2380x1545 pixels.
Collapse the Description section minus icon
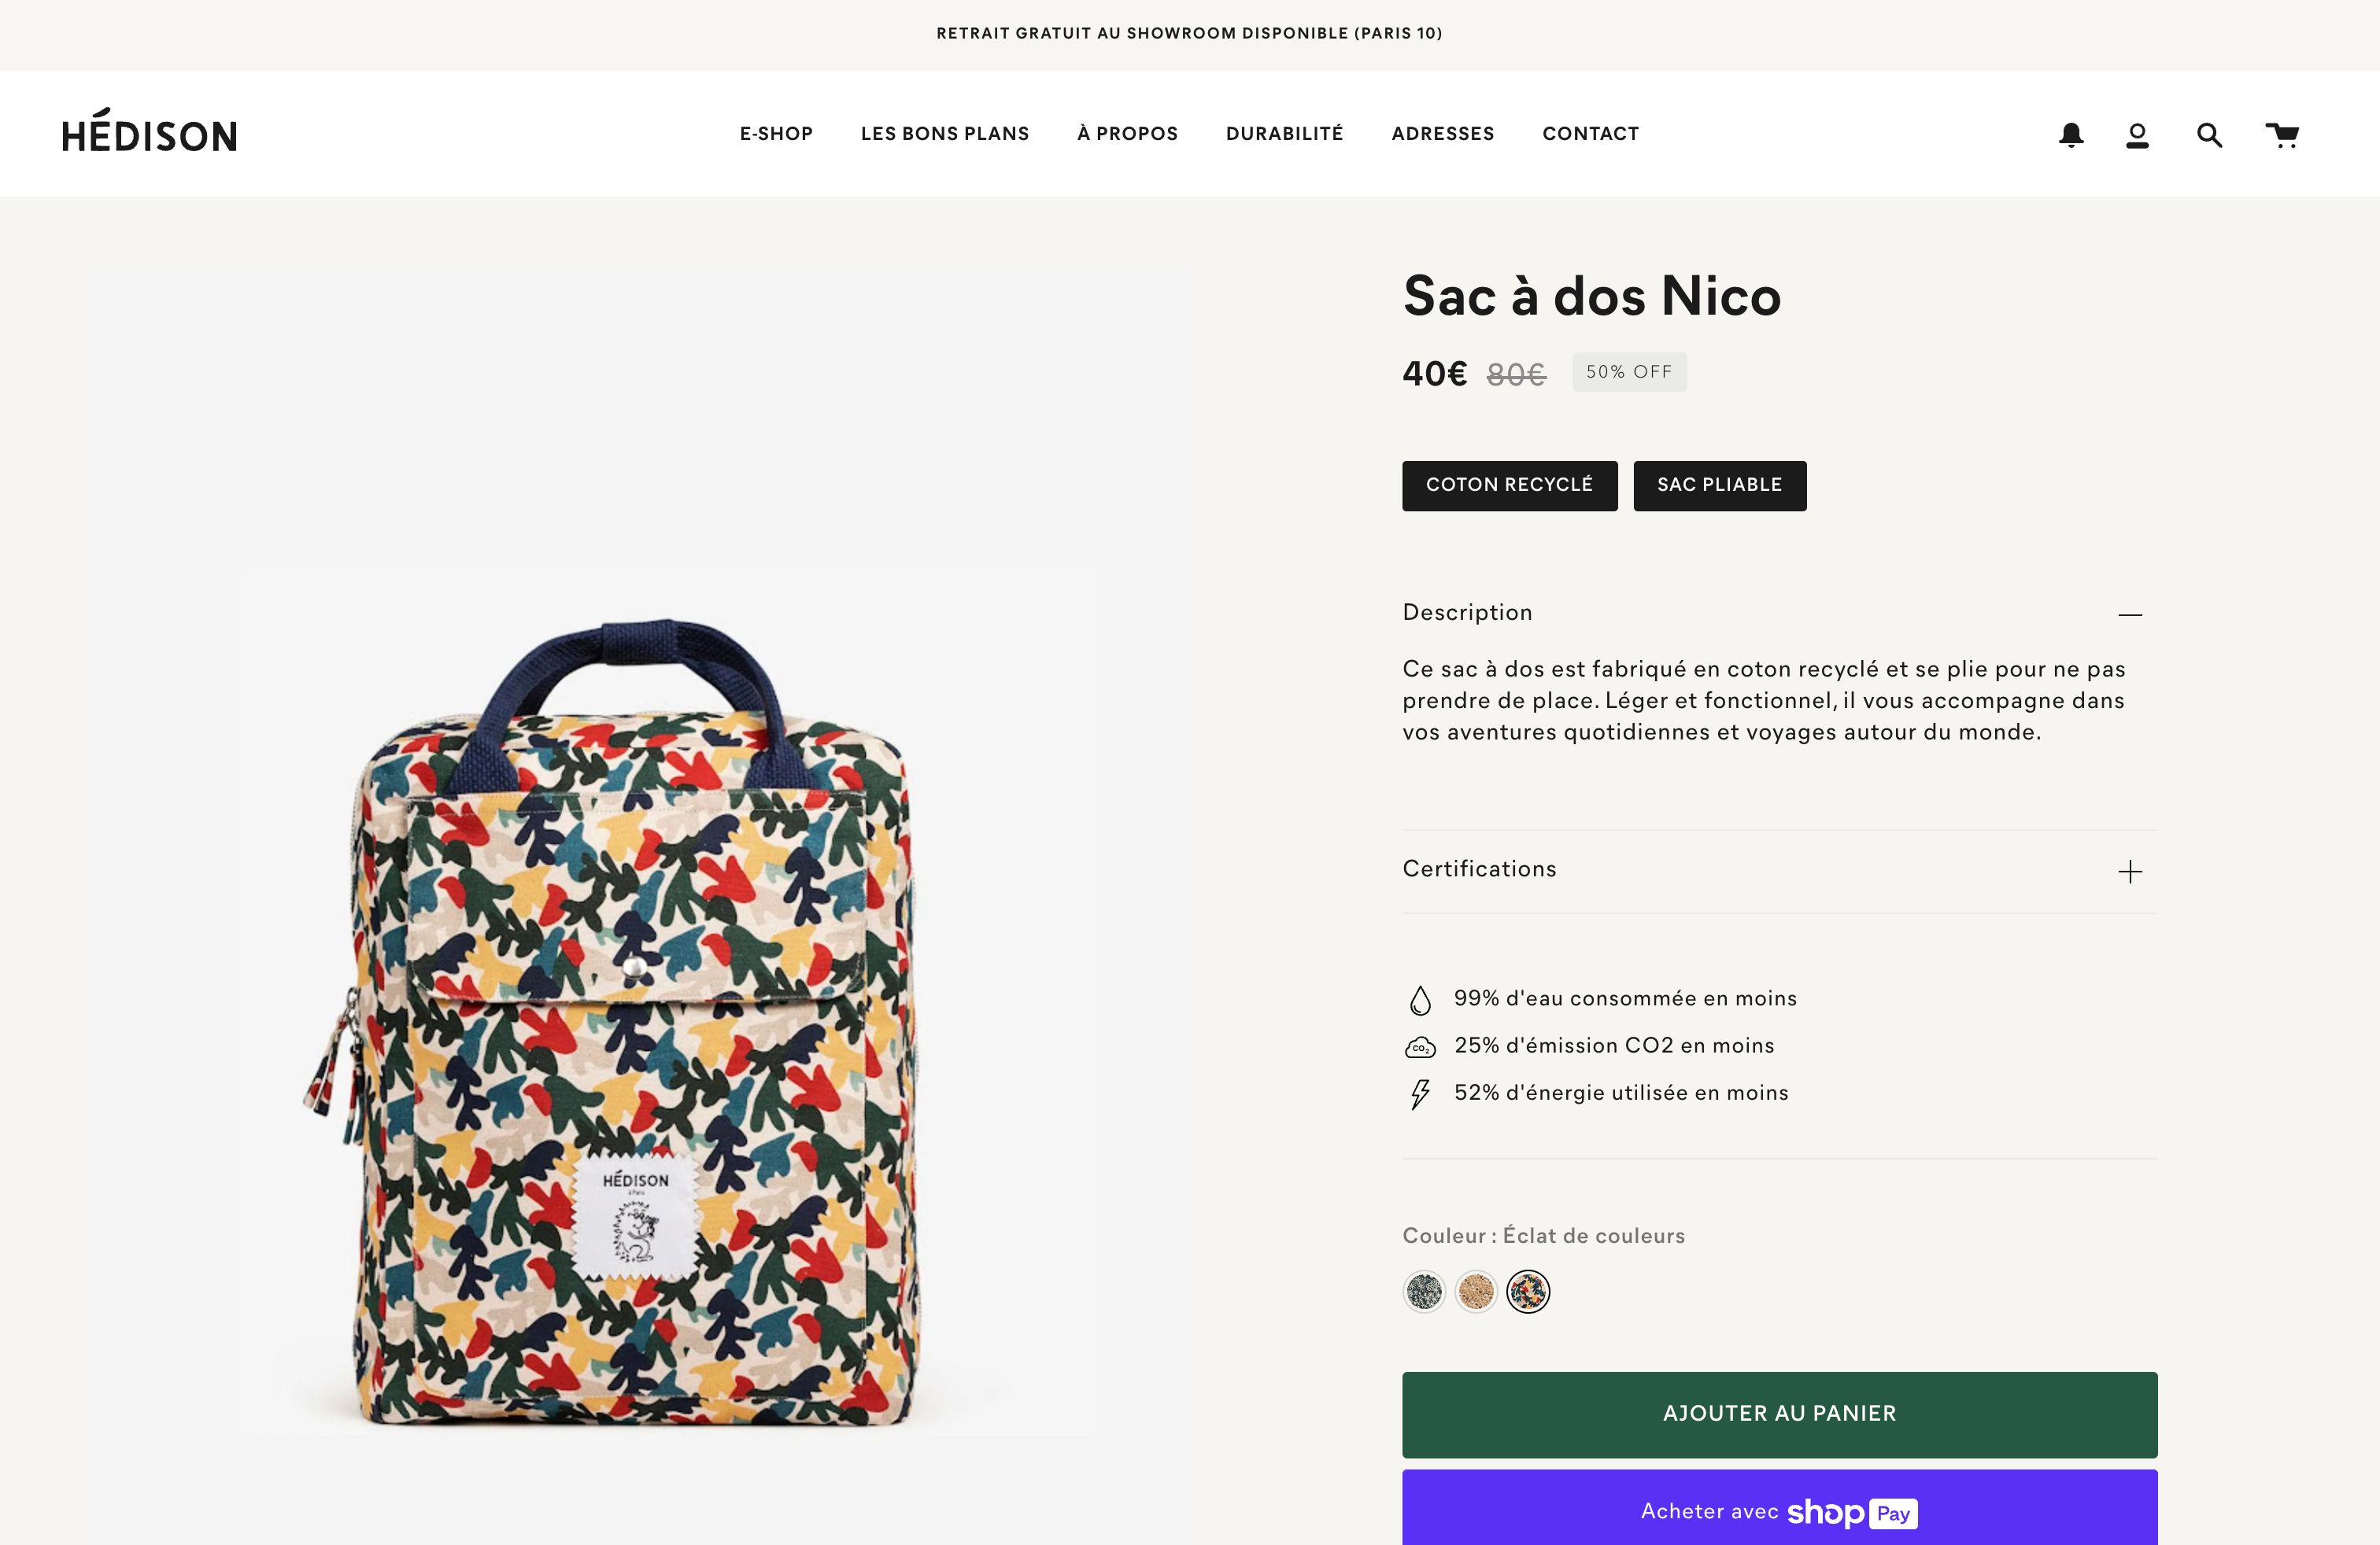[2130, 614]
